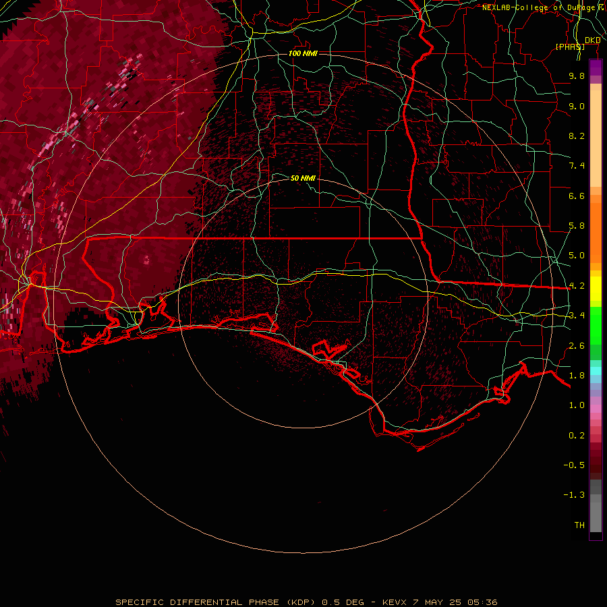
Task: Click the 3.4 value on the color scale
Action: pyautogui.click(x=577, y=316)
